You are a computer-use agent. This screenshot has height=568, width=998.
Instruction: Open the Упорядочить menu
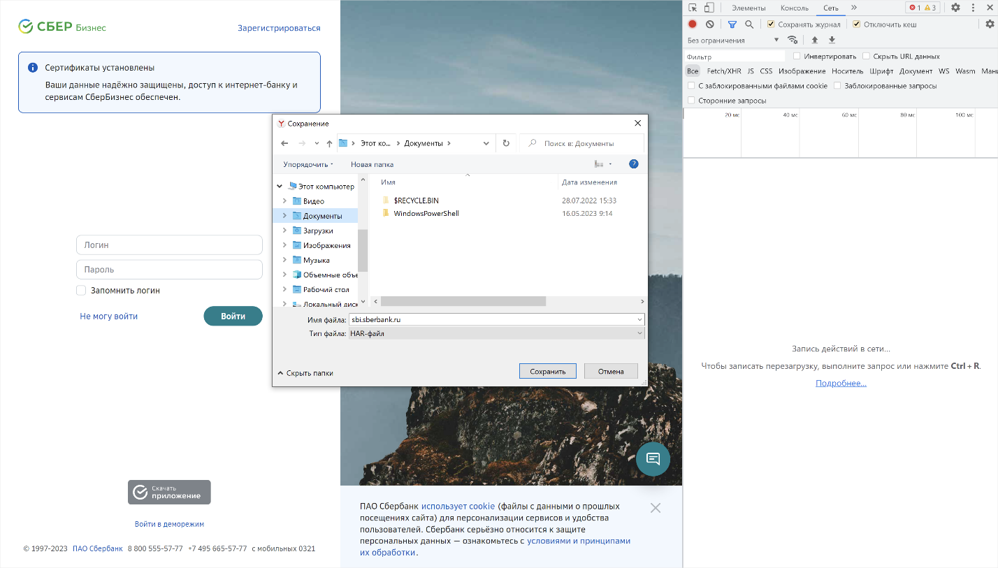coord(308,164)
